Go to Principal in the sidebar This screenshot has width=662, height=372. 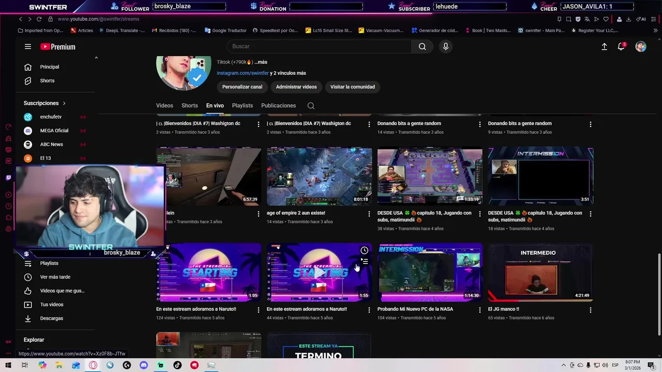pos(50,67)
